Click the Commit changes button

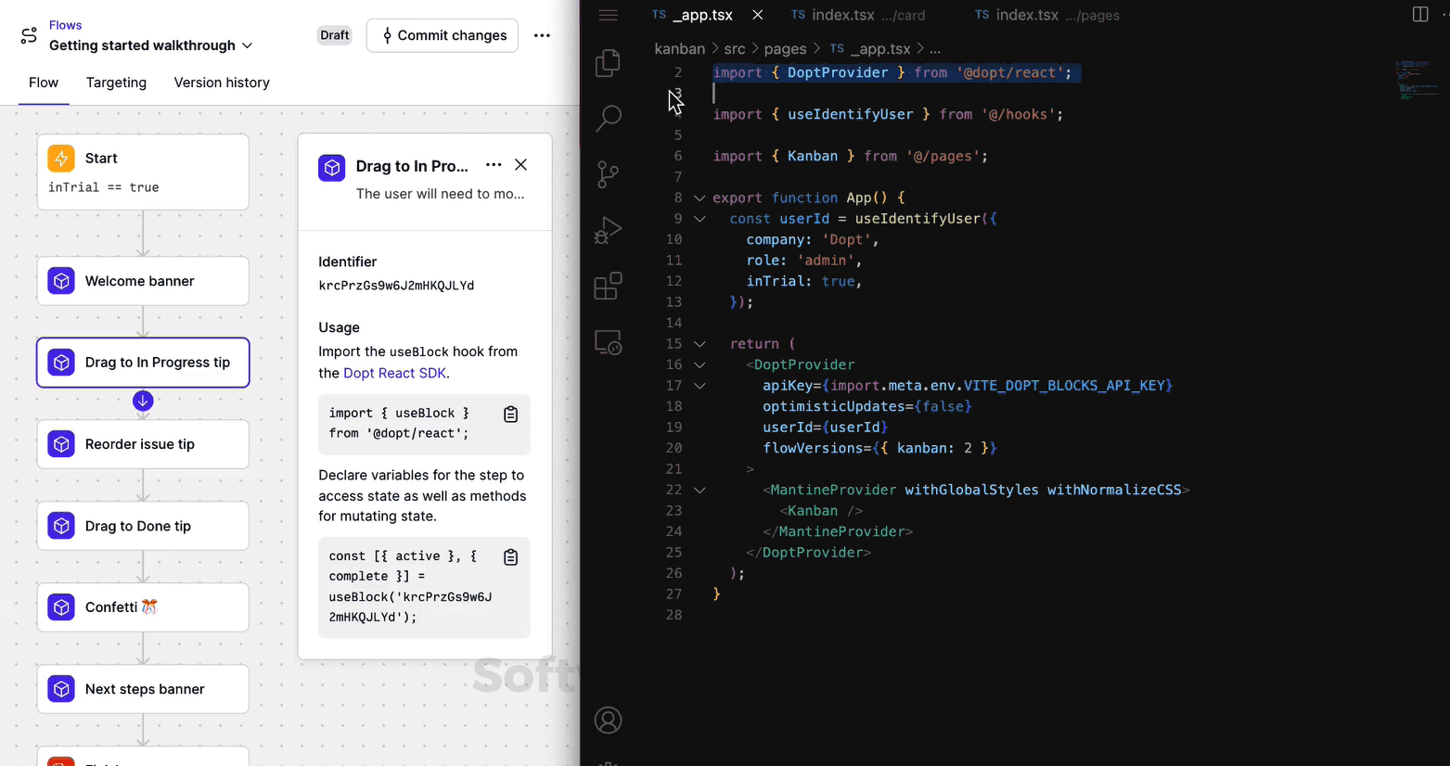443,35
